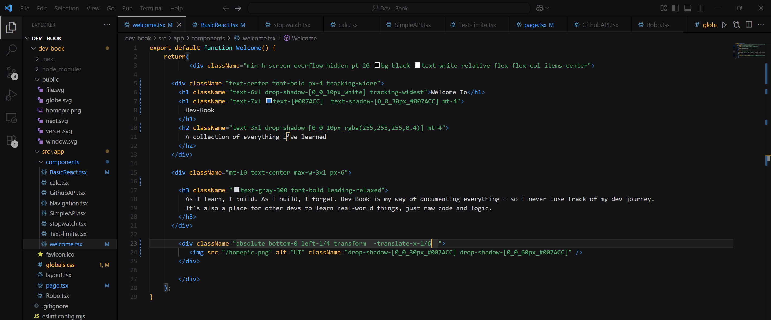The height and width of the screenshot is (320, 771).
Task: Click the bg-black color swatch
Action: (x=377, y=65)
